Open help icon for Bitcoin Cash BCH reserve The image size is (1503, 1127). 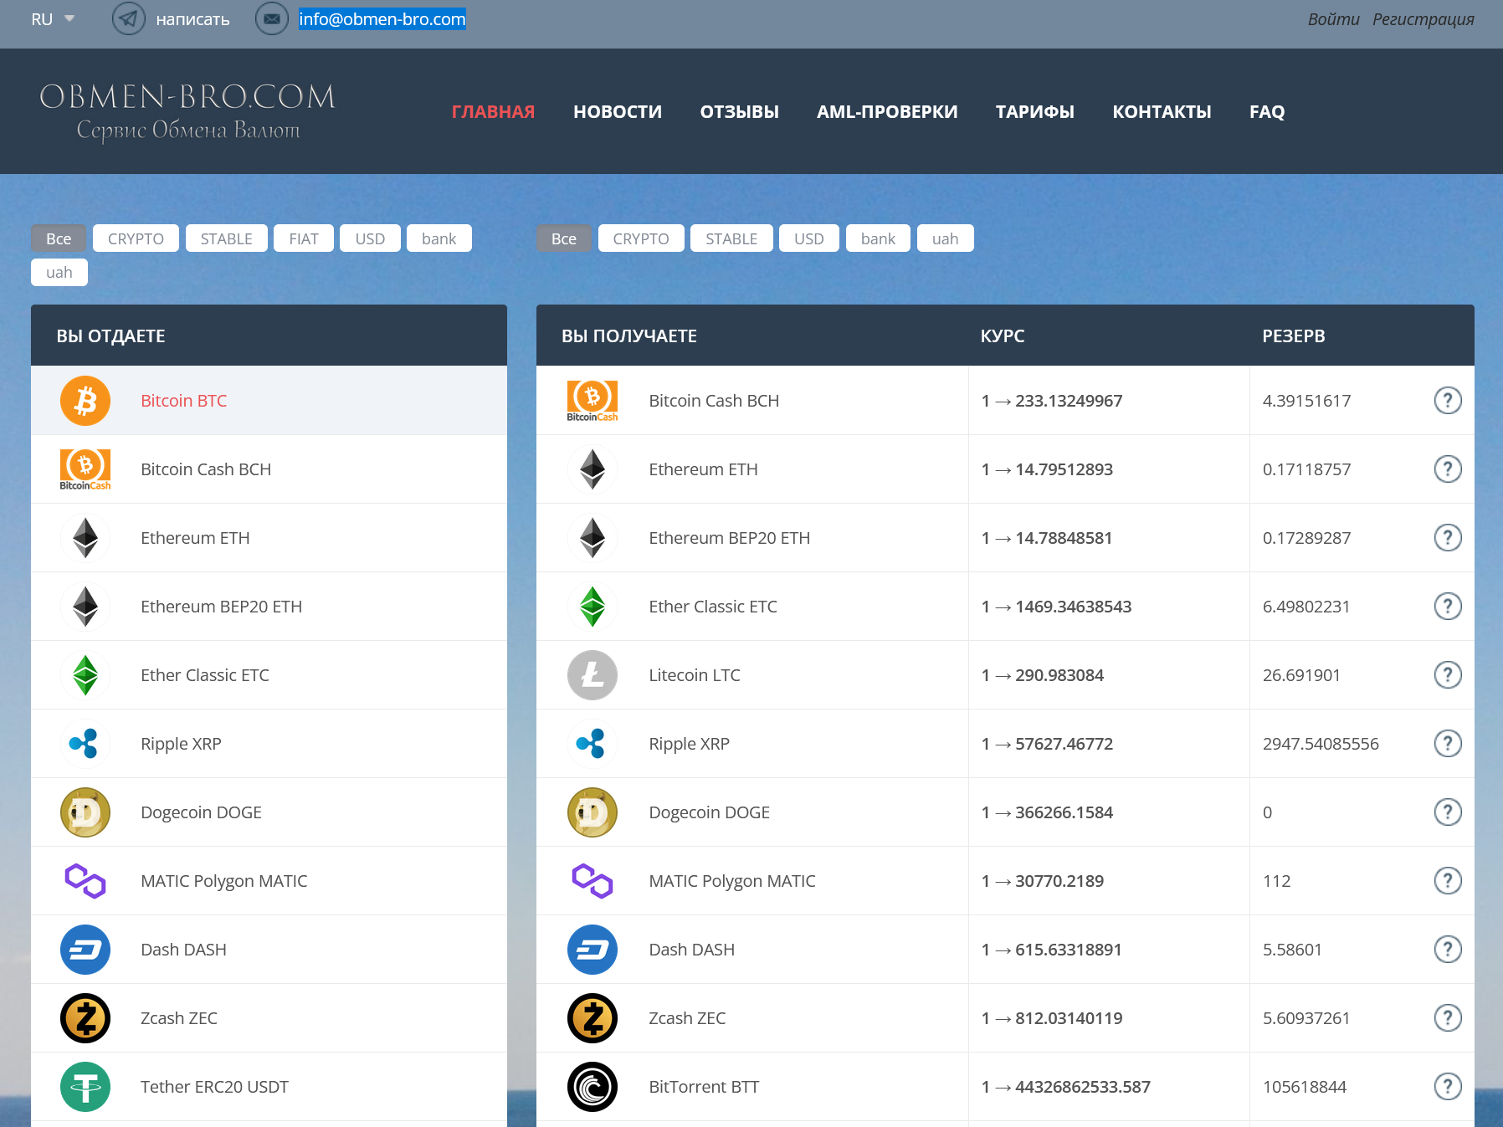[1448, 401]
